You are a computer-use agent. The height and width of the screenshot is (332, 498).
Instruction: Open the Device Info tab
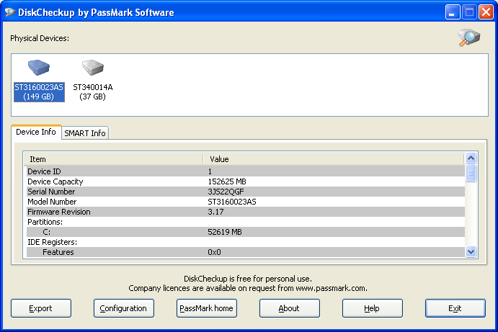(x=36, y=133)
